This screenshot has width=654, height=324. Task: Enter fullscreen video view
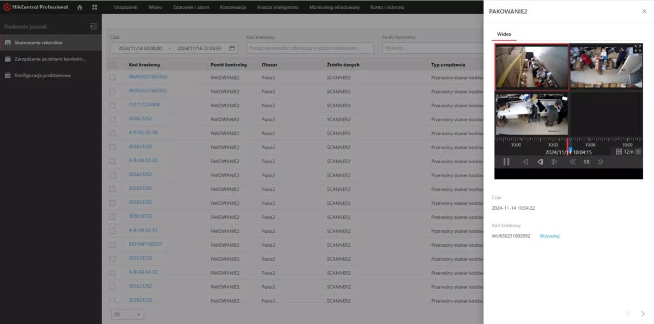tap(637, 48)
